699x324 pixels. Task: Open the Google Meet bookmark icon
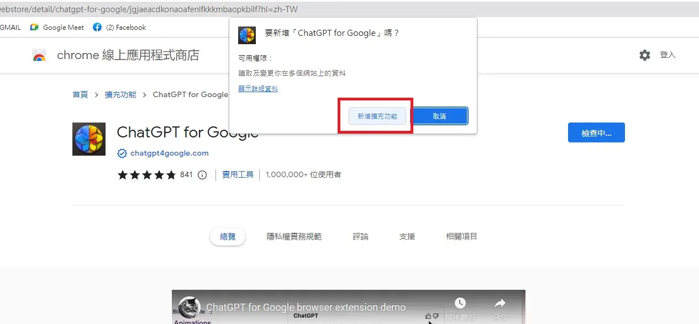(34, 27)
